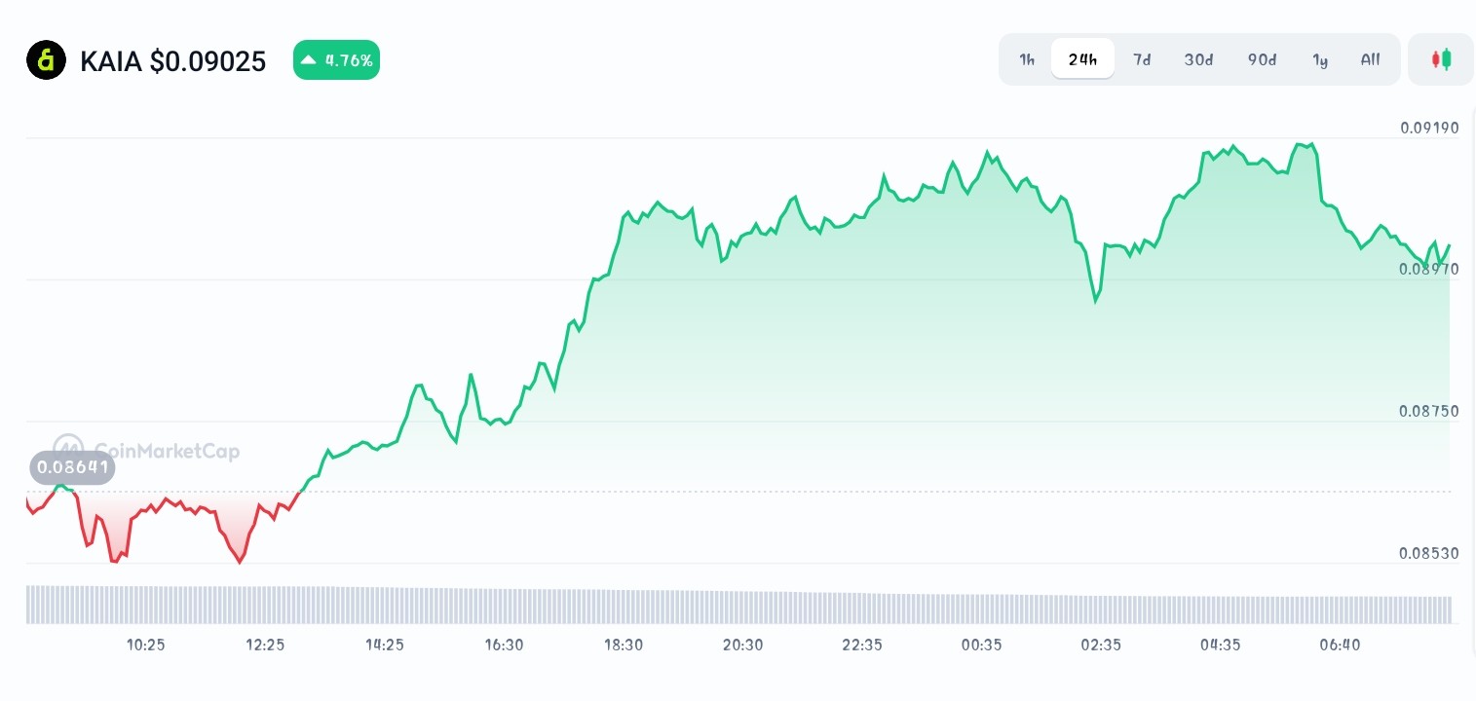This screenshot has width=1476, height=701.
Task: Show the 90d price history
Action: (1262, 59)
